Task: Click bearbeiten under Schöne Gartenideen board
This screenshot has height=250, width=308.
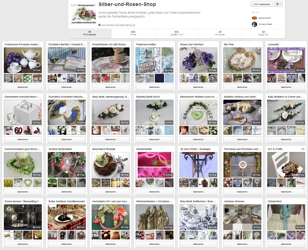Action: pyautogui.click(x=67, y=192)
